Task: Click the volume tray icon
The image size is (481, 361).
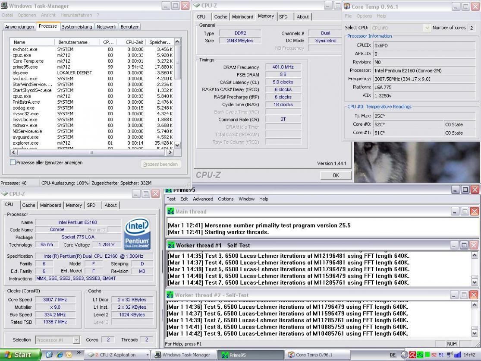Action: click(x=450, y=355)
